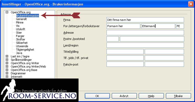Focus the Firma input field
The width and height of the screenshot is (195, 102).
click(145, 20)
